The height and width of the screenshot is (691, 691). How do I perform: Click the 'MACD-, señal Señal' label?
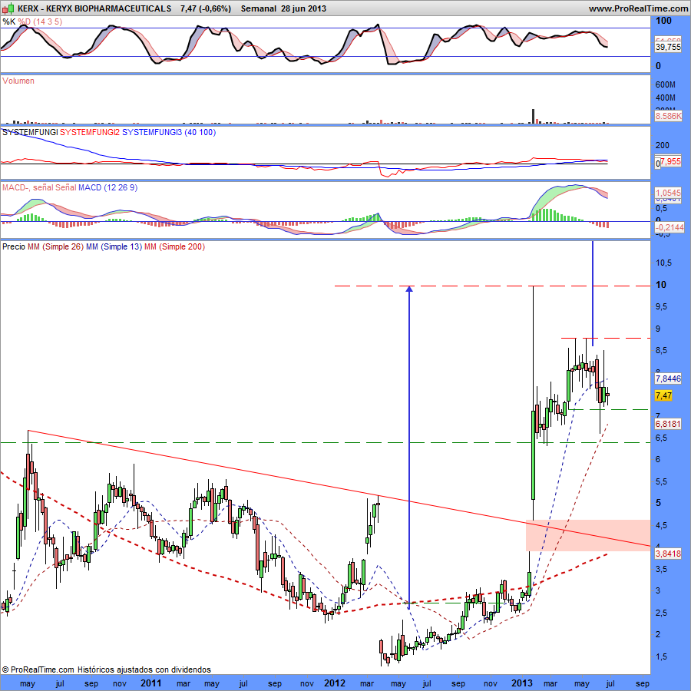click(x=39, y=187)
